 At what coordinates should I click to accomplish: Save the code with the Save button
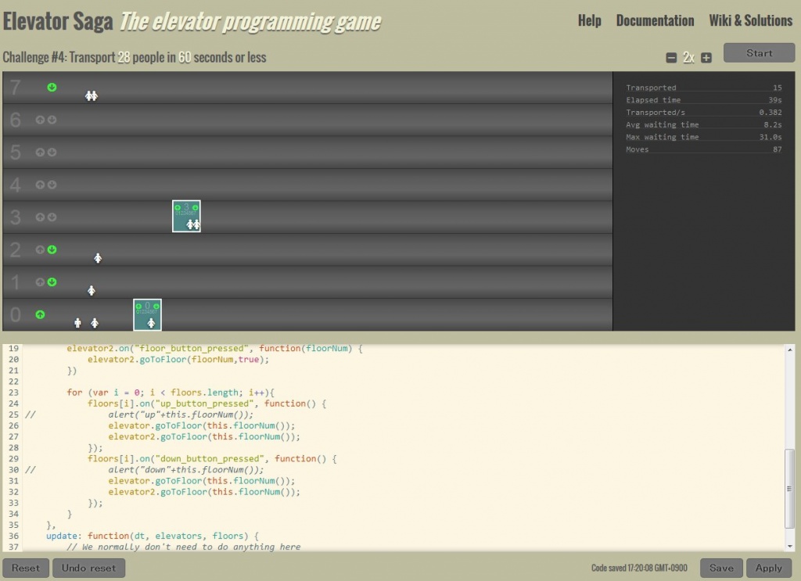click(x=721, y=568)
